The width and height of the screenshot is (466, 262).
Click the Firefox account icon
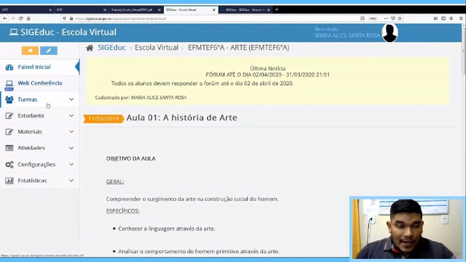coord(451,18)
